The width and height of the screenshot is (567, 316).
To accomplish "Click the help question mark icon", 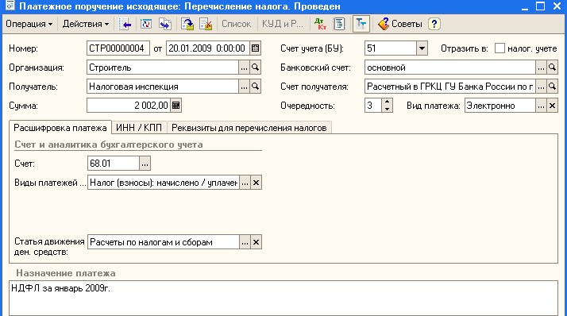I will (x=434, y=24).
